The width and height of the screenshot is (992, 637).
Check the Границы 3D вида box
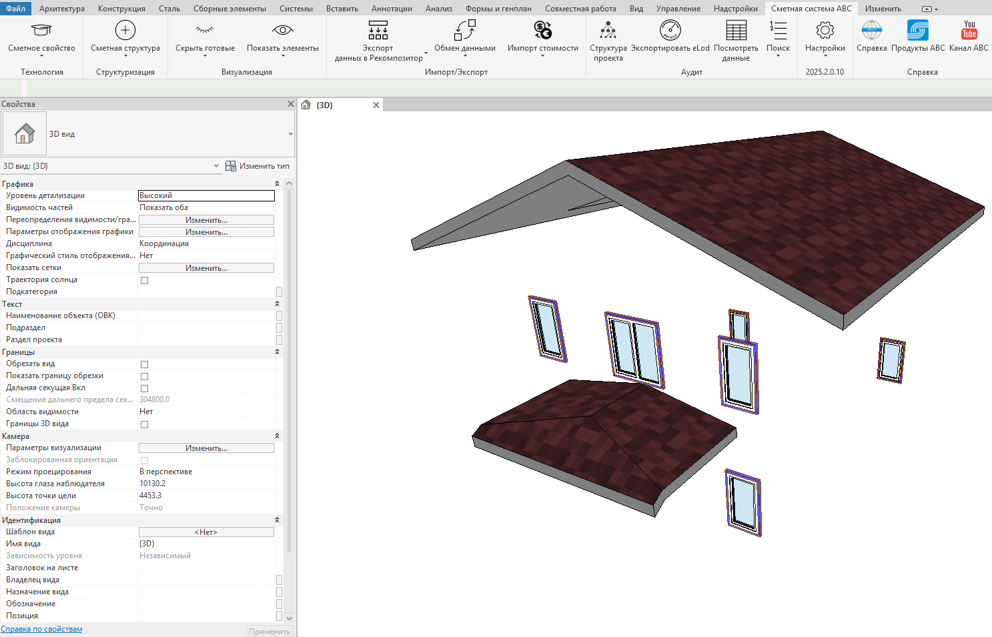tap(144, 424)
